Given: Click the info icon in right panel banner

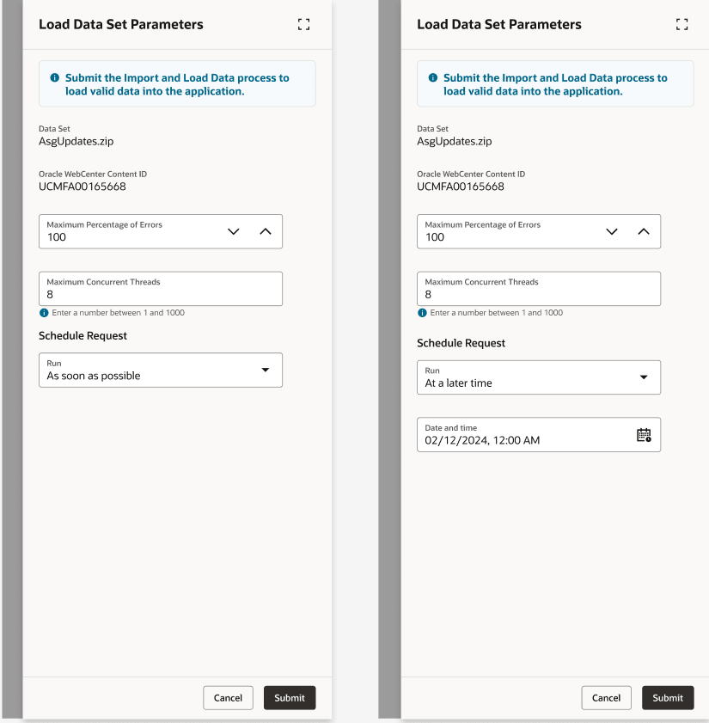Looking at the screenshot, I should (x=432, y=77).
